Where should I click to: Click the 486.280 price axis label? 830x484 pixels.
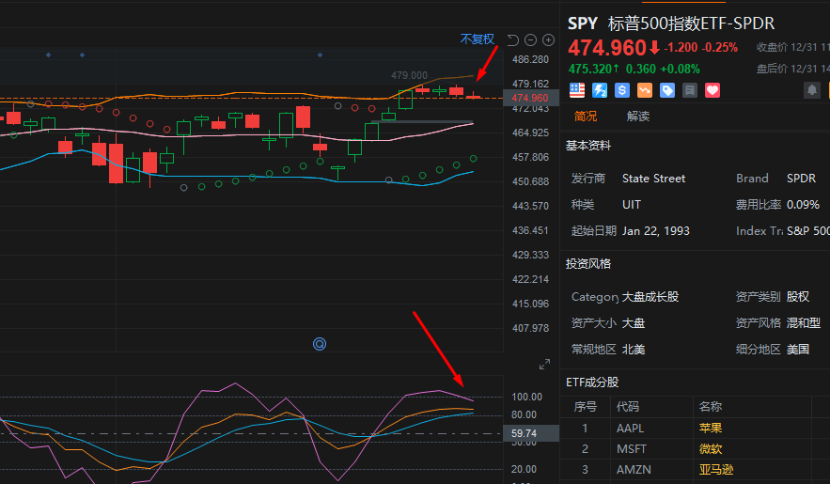point(530,60)
